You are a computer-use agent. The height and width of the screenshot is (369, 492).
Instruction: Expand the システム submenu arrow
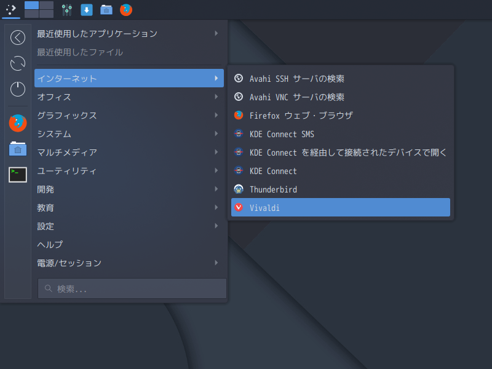pyautogui.click(x=216, y=133)
